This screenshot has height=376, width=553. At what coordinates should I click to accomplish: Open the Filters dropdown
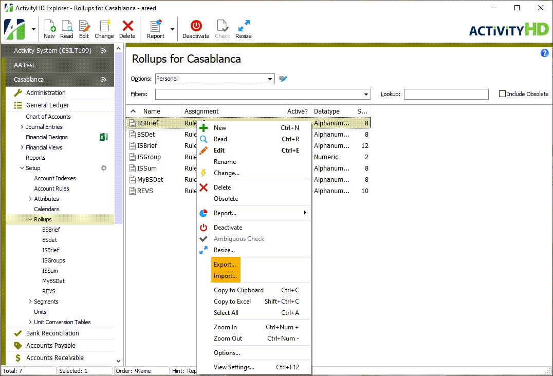(366, 94)
